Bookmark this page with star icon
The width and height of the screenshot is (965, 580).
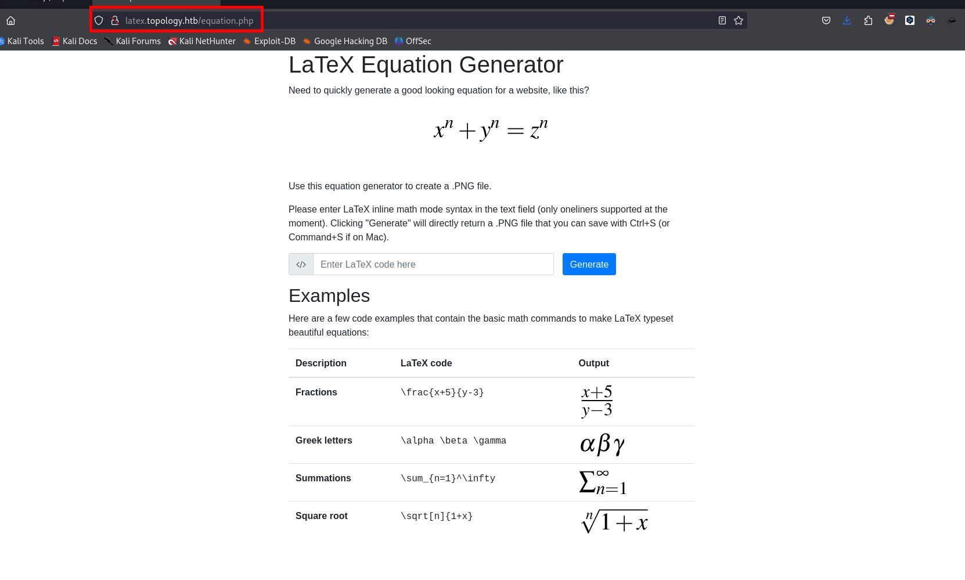(x=738, y=21)
